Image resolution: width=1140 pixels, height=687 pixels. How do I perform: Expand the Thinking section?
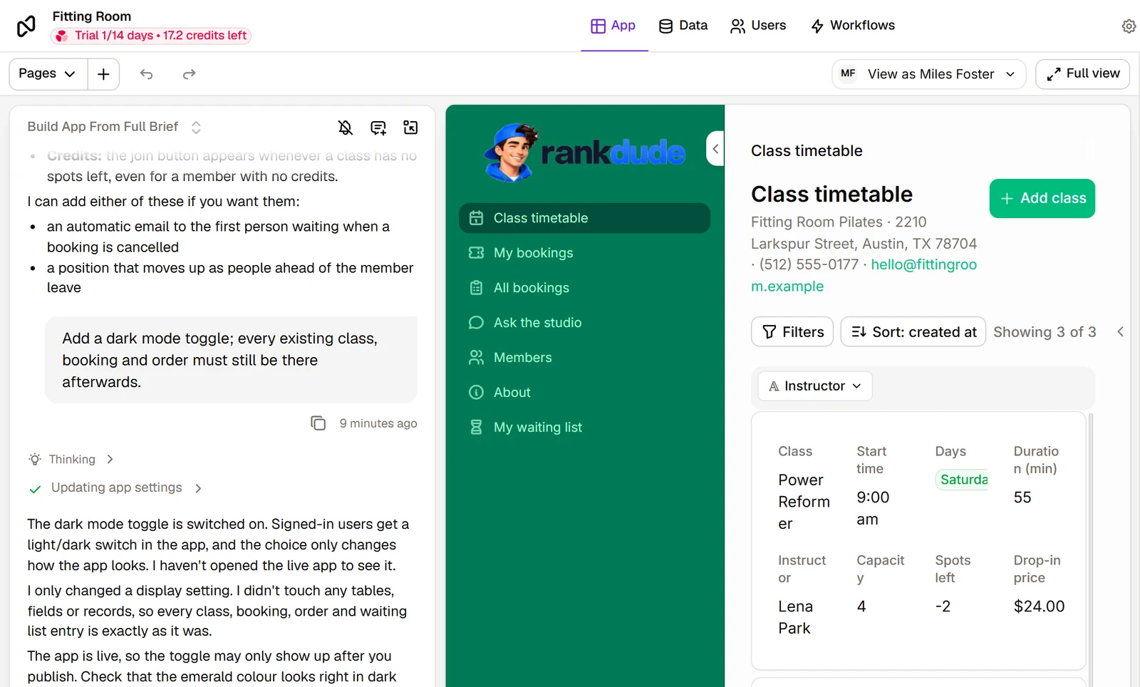tap(71, 460)
